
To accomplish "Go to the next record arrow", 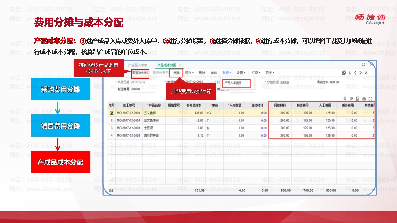I will pos(361,73).
